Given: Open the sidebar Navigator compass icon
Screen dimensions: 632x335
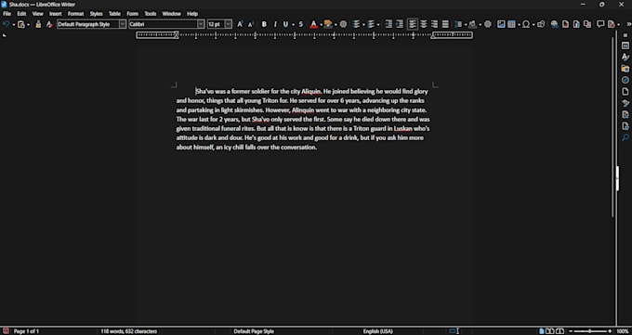Looking at the screenshot, I should [x=625, y=80].
